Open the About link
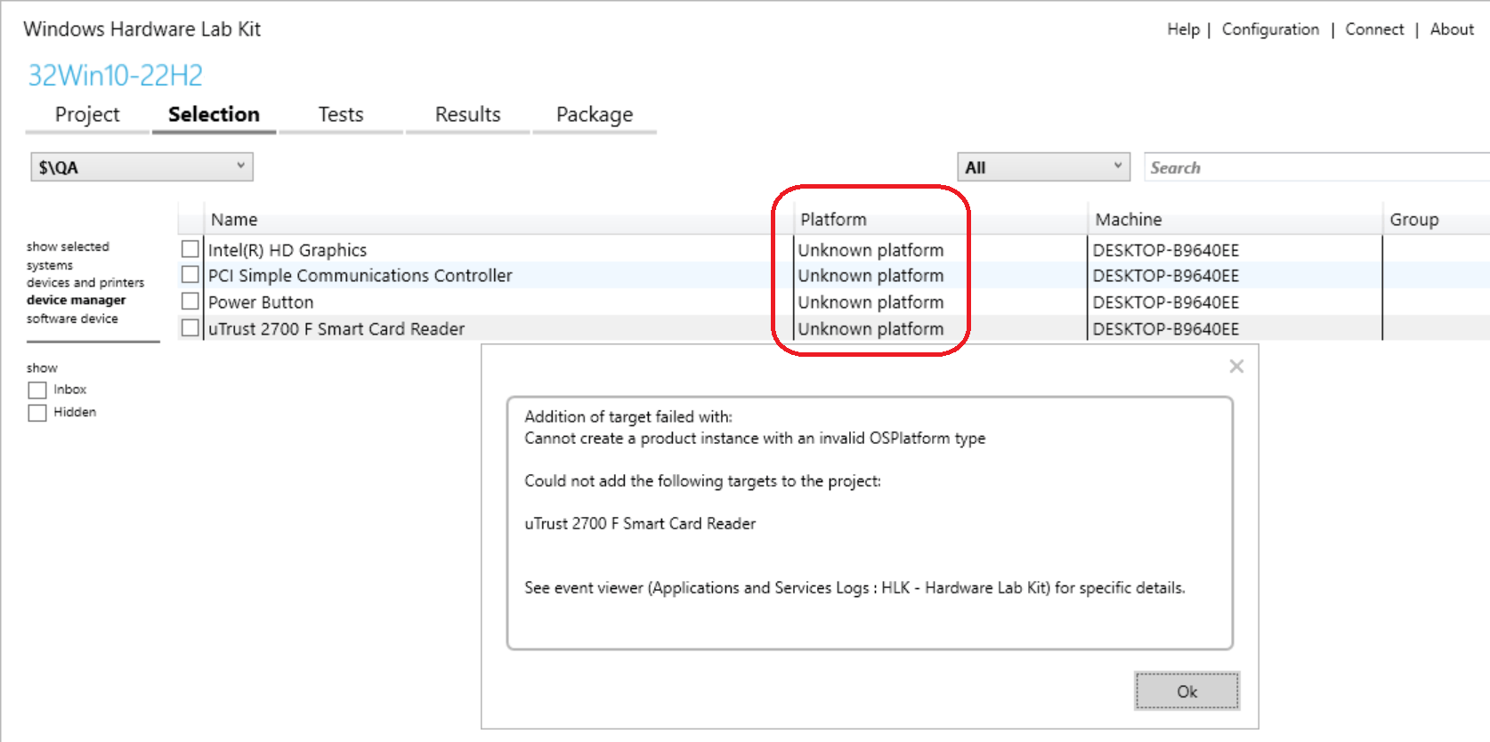This screenshot has height=742, width=1490. tap(1452, 29)
